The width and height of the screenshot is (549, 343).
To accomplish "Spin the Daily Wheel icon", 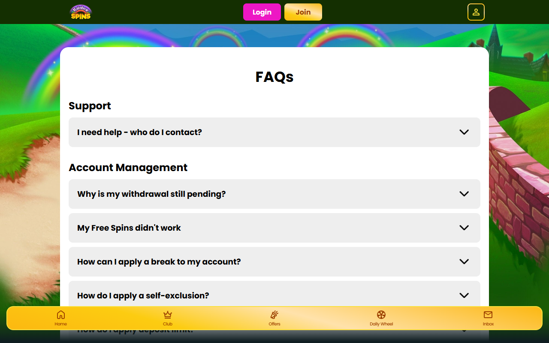I will 381,314.
